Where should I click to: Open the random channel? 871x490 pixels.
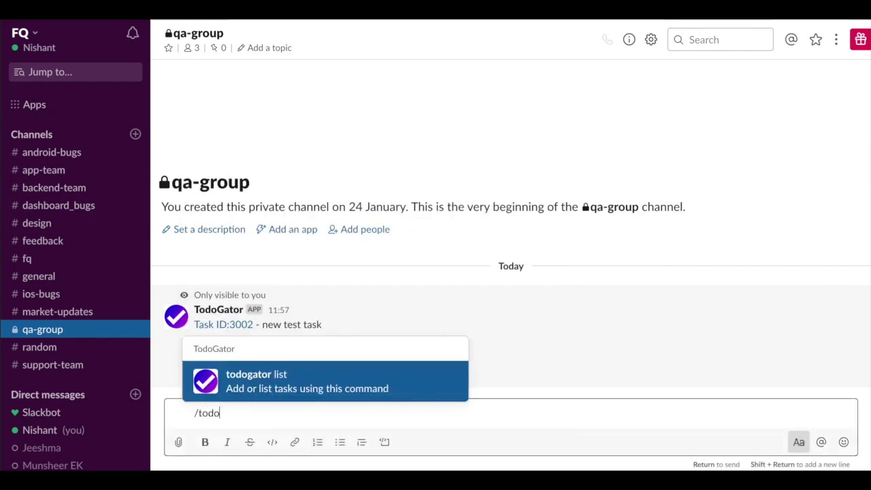75,347
